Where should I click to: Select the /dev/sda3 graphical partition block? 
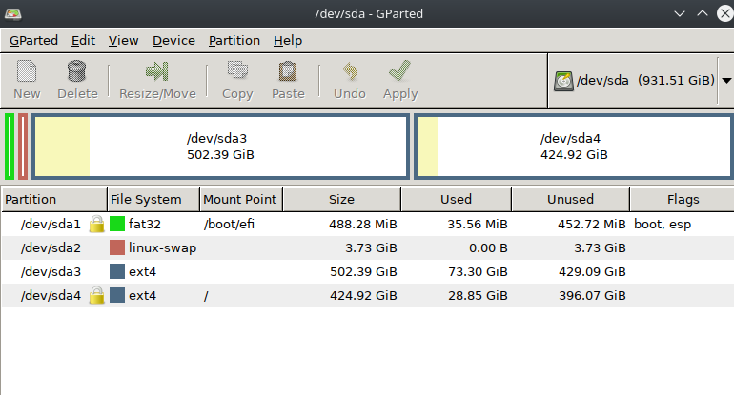tap(220, 147)
